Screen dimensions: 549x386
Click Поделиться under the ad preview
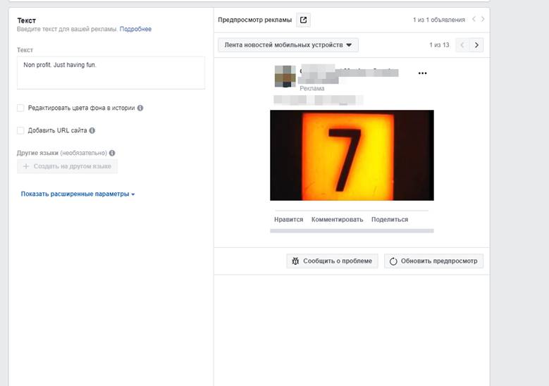(x=390, y=219)
